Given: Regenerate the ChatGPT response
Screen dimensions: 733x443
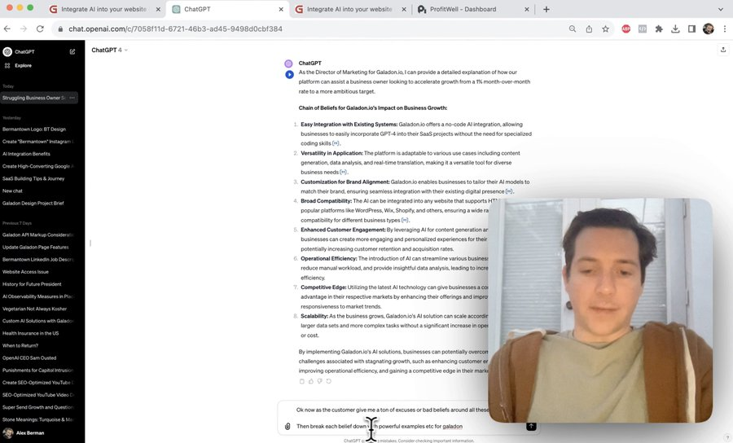Looking at the screenshot, I should click(x=329, y=381).
